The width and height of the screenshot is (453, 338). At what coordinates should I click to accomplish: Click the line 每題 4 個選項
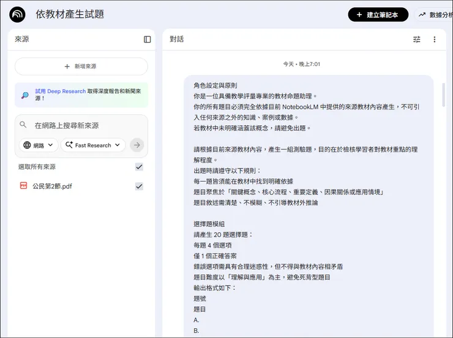point(212,246)
